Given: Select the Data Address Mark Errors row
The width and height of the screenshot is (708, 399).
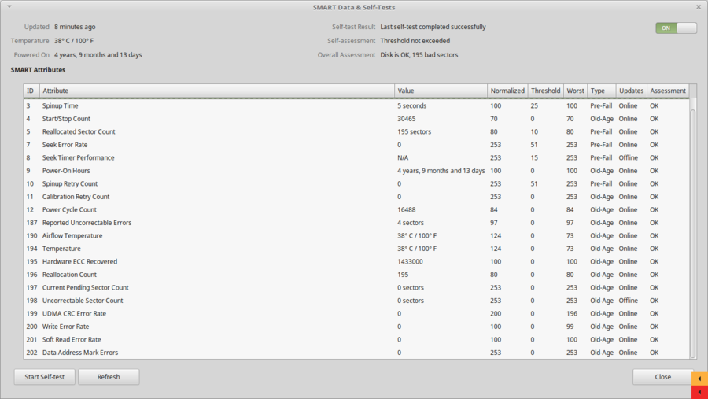Looking at the screenshot, I should tap(356, 353).
